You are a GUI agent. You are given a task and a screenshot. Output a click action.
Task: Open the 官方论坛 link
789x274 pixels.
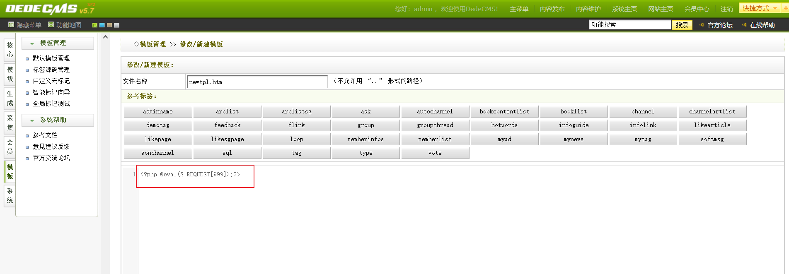(720, 25)
